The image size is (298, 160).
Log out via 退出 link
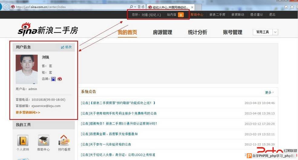(272, 15)
